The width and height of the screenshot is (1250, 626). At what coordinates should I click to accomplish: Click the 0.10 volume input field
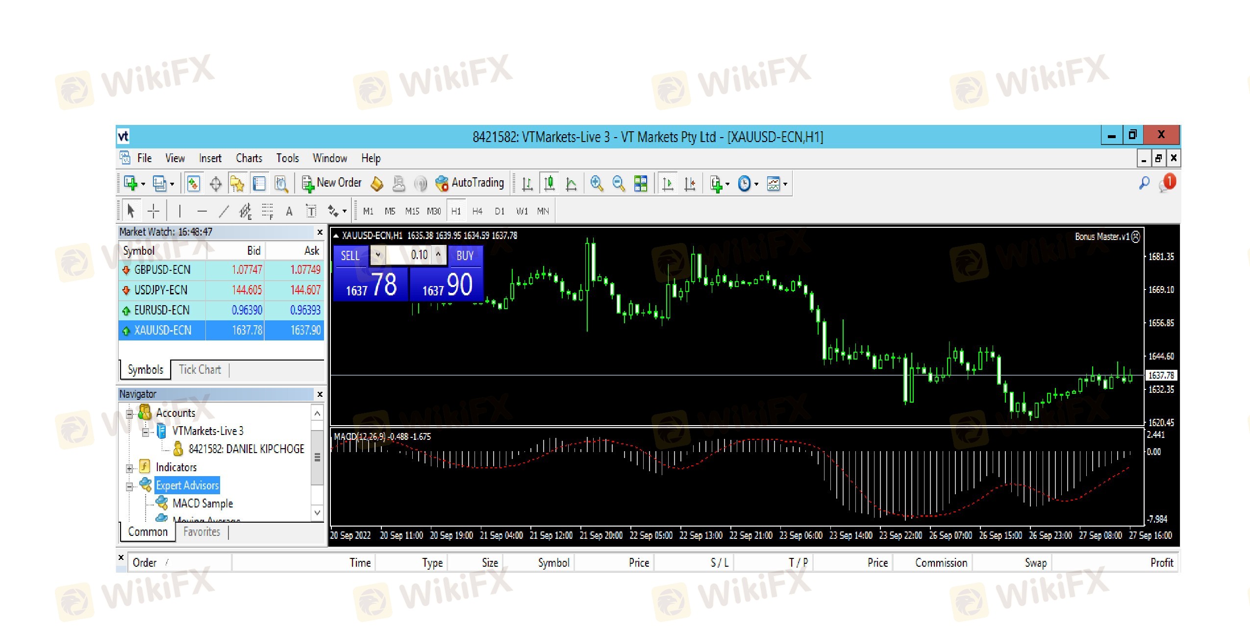408,255
